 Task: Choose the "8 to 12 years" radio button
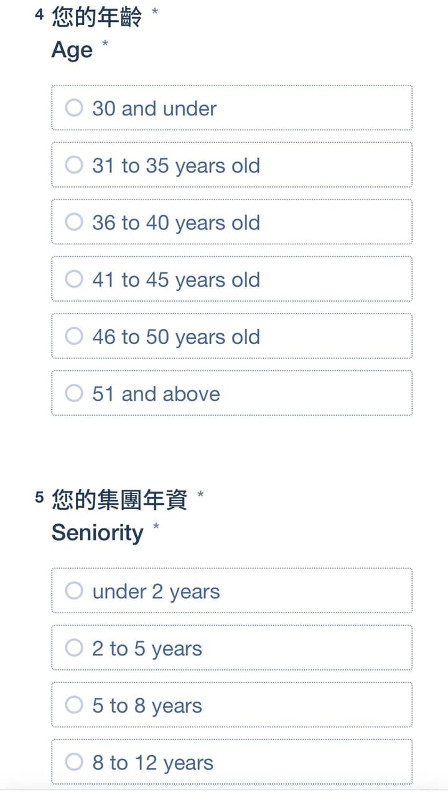[74, 762]
